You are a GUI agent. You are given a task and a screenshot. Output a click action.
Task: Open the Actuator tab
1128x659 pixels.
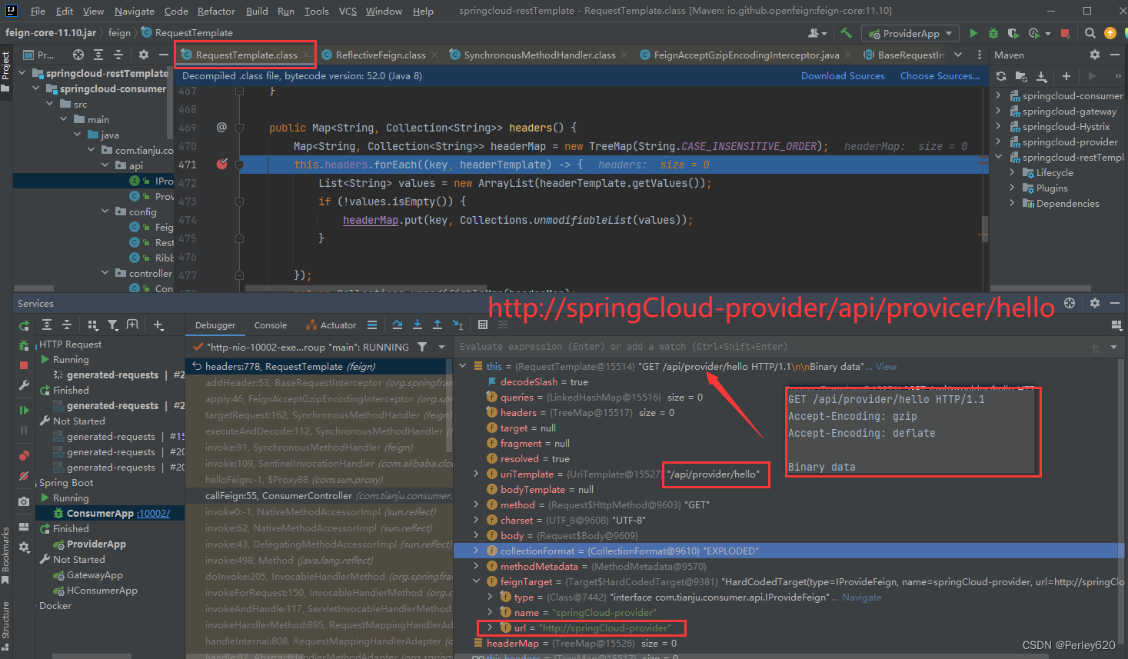(x=331, y=325)
